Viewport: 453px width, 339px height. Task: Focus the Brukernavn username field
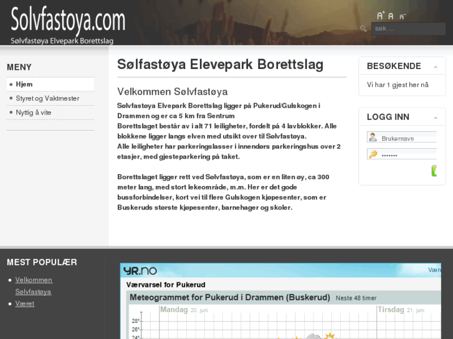tap(402, 137)
